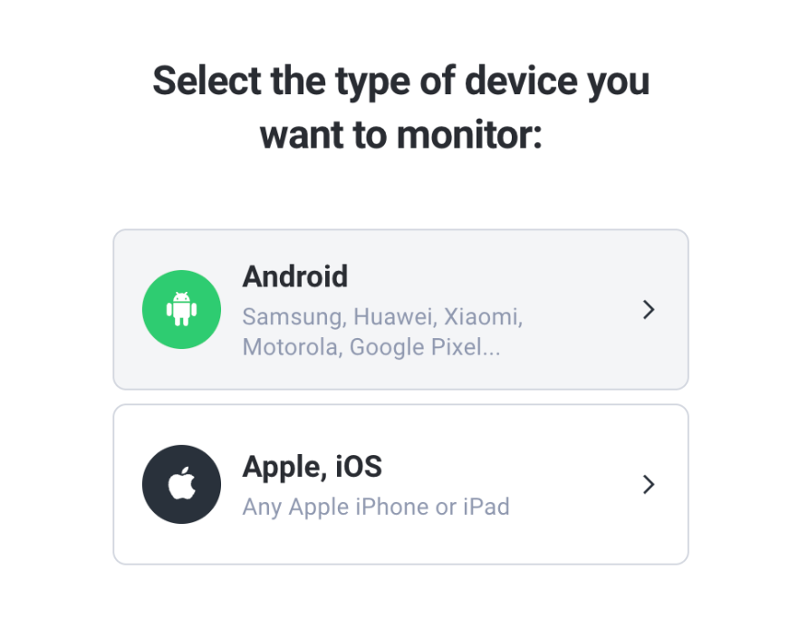The image size is (799, 629).
Task: Choose Android using the green circle badge
Action: pos(181,309)
